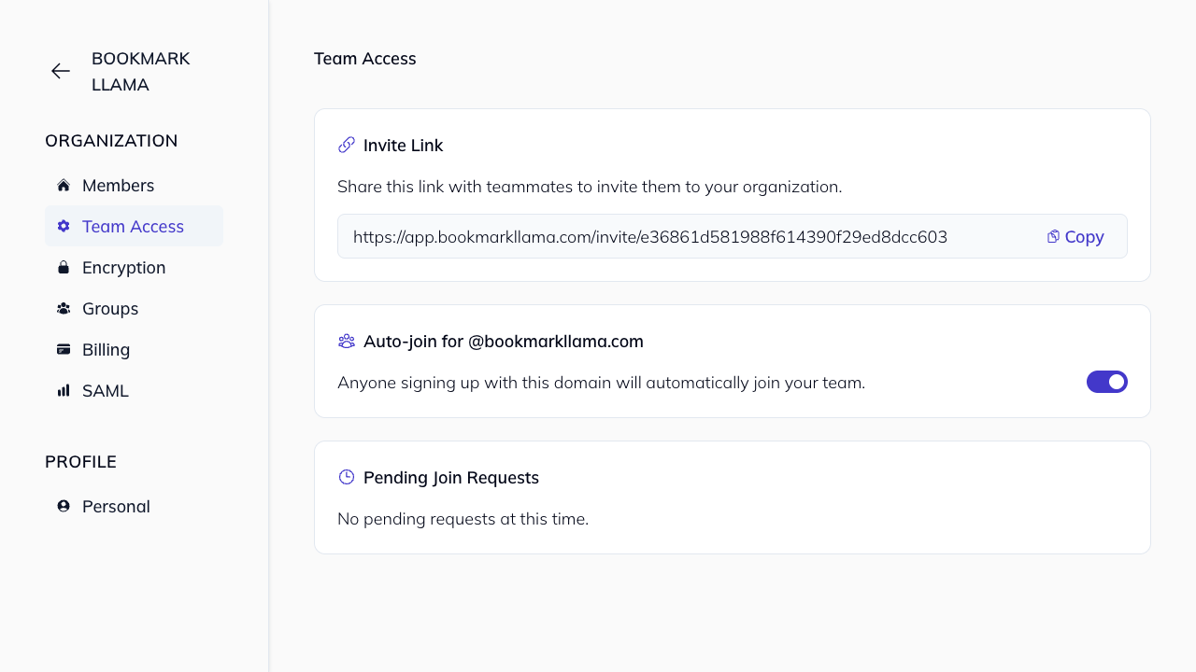Screen dimensions: 1196x672
Task: Switch to the Encryption section
Action: (123, 267)
